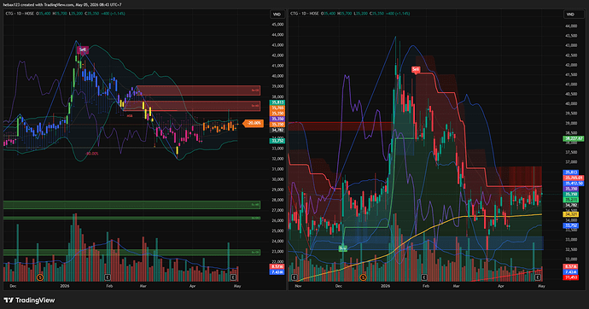The image size is (589, 309).
Task: Click the blue 7.43M volume label on left chart
Action: 277,271
